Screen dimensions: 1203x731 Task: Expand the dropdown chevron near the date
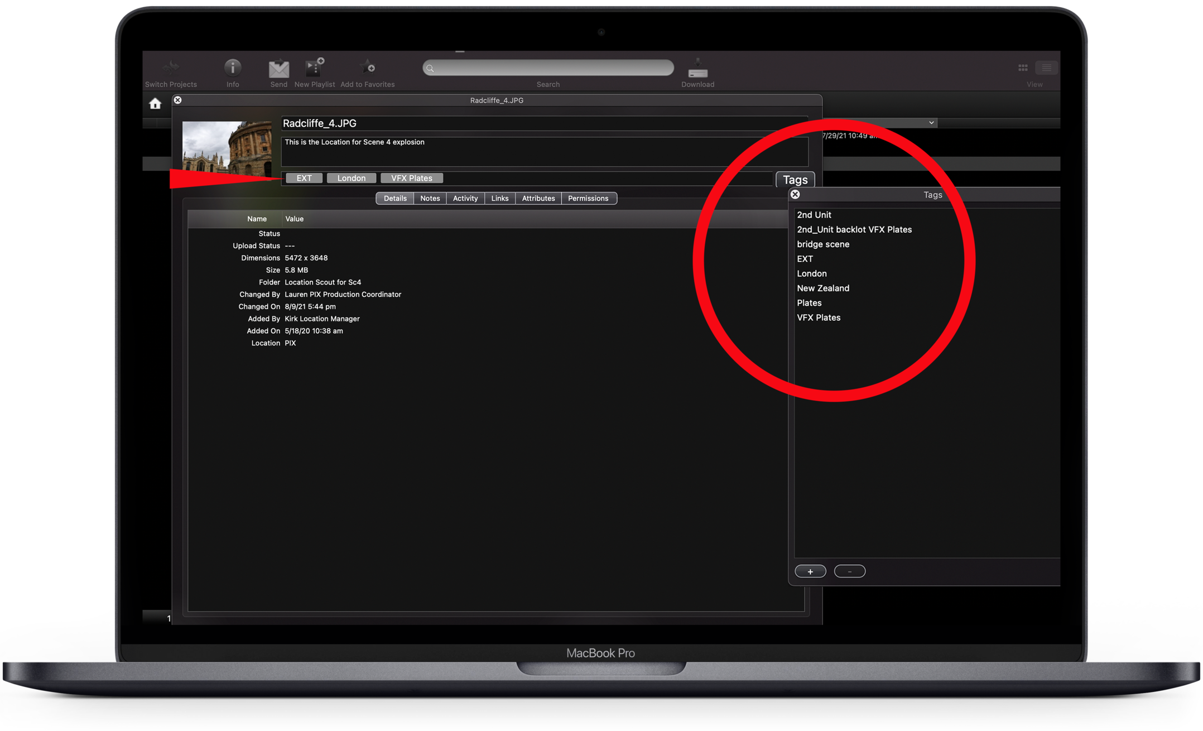click(931, 123)
